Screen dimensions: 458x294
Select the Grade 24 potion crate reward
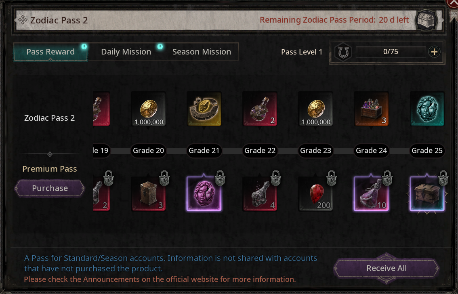click(371, 109)
